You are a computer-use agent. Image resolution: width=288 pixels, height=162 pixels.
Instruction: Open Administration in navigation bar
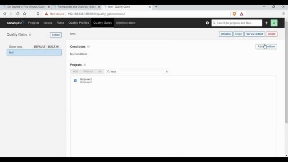point(126,23)
